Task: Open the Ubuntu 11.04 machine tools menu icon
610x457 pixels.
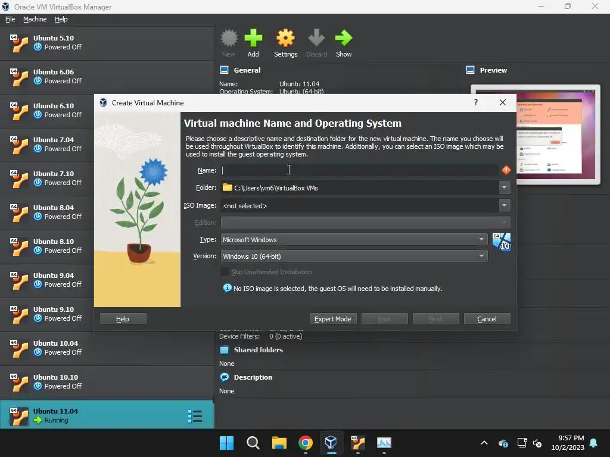Action: (195, 416)
